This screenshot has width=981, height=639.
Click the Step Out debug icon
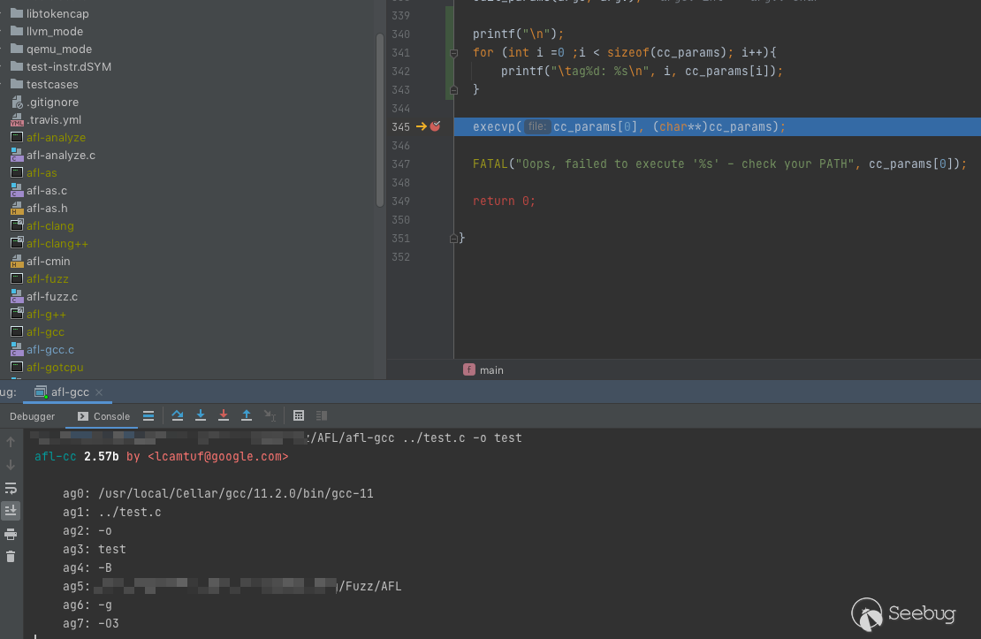point(247,415)
